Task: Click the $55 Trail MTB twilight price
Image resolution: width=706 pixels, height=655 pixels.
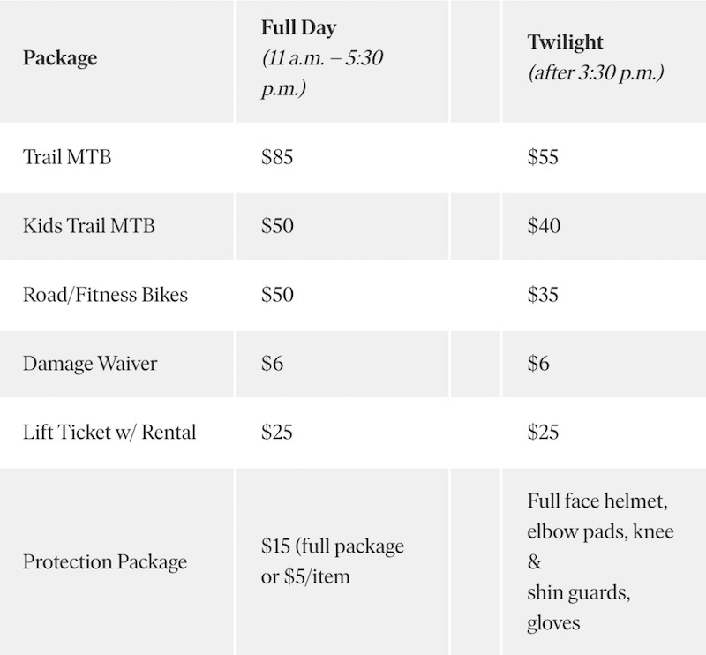Action: [543, 158]
